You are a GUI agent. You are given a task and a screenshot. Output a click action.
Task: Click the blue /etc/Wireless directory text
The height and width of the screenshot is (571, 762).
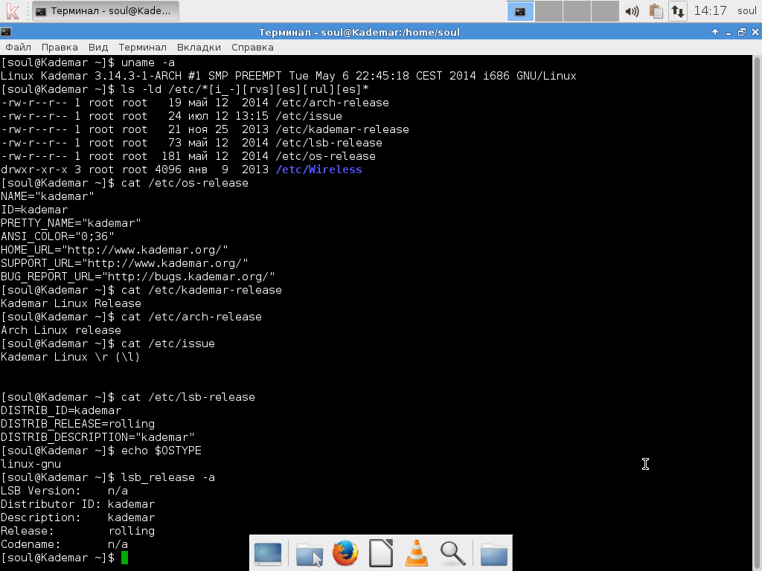pos(318,170)
